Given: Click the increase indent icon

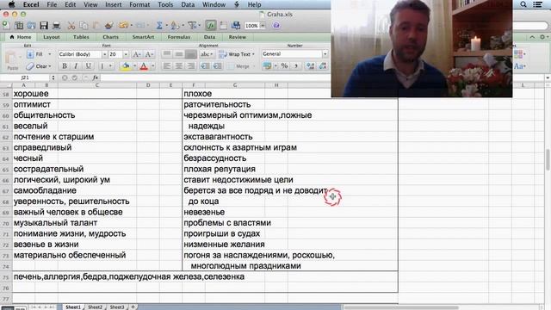Looking at the screenshot, I should tap(217, 65).
